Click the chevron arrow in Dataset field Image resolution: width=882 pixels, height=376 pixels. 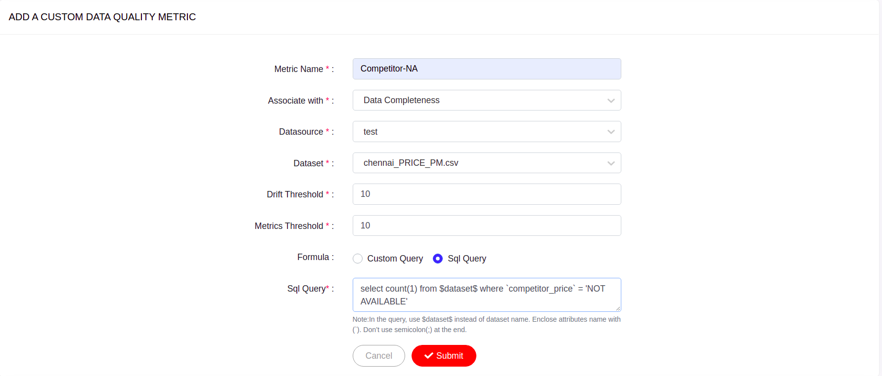click(611, 163)
